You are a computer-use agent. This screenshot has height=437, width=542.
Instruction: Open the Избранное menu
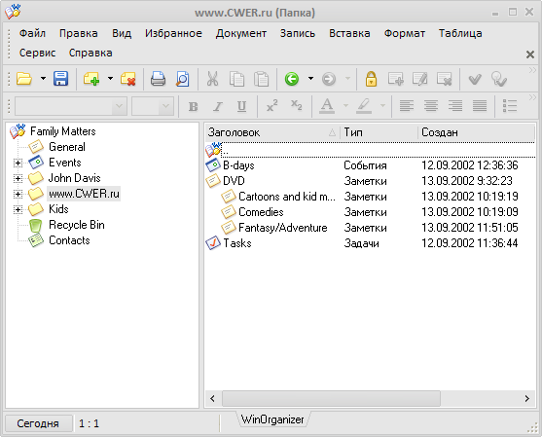coord(173,33)
